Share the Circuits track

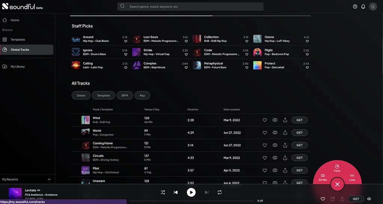click(x=285, y=158)
